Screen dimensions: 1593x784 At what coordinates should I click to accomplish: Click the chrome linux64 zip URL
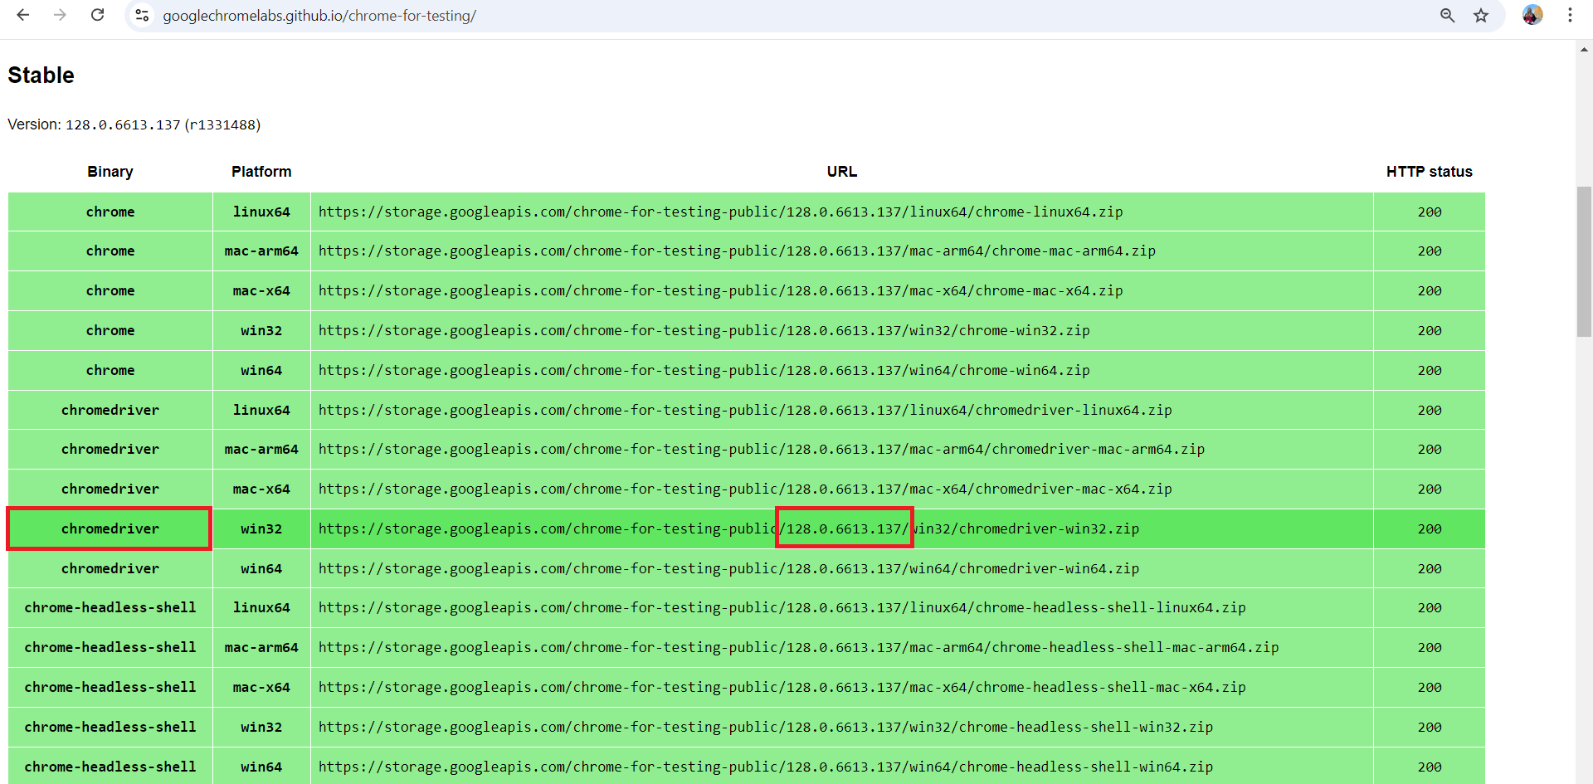[720, 212]
